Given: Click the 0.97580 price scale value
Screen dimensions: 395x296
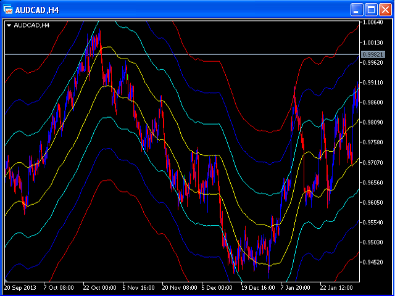Looking at the screenshot, I should (x=373, y=142).
